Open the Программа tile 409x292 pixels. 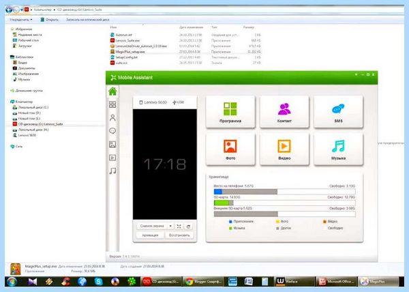(x=230, y=112)
